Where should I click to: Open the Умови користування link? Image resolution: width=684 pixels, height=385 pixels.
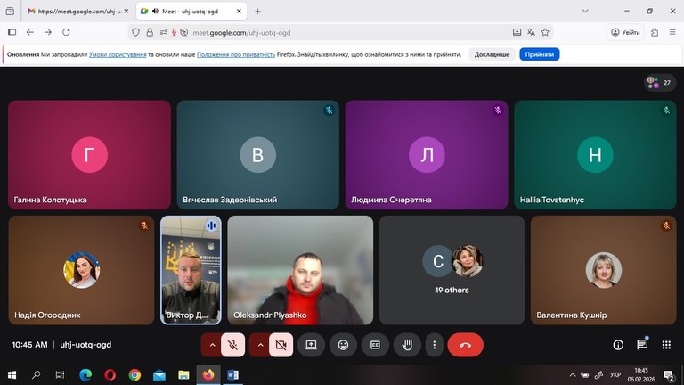click(118, 54)
